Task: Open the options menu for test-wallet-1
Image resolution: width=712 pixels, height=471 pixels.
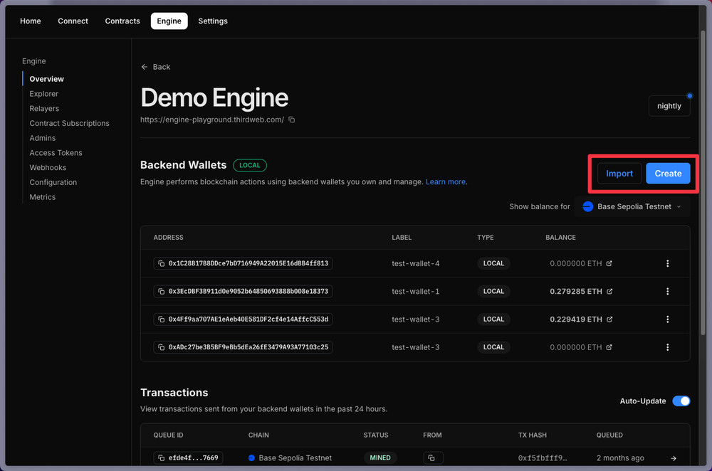Action: 667,291
